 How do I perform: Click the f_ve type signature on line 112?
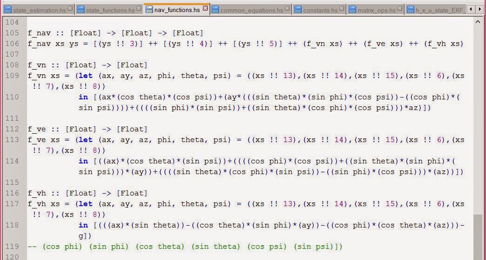(87, 129)
